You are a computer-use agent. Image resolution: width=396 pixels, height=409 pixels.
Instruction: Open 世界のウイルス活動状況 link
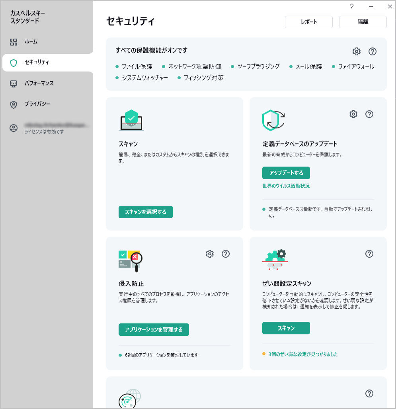pos(286,186)
